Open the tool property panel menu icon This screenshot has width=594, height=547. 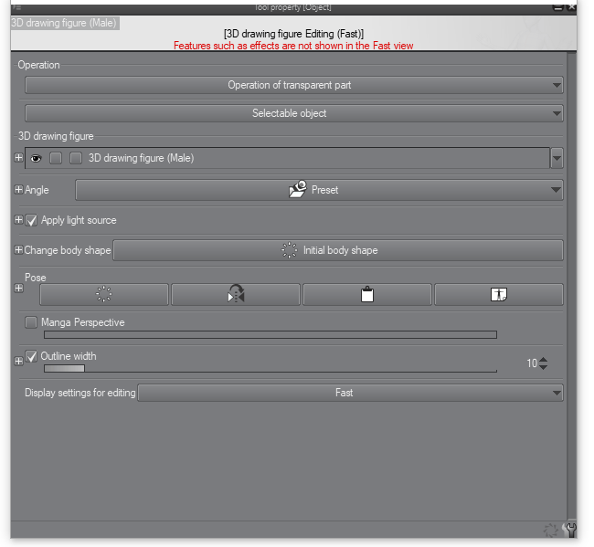point(16,7)
